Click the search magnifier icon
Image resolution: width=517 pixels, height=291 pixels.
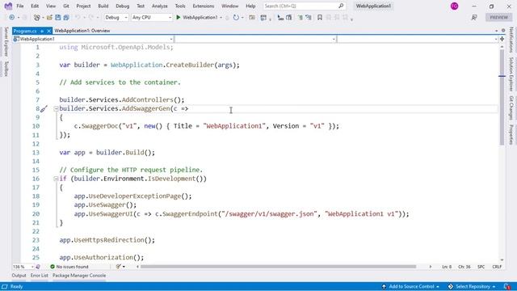[x=341, y=6]
